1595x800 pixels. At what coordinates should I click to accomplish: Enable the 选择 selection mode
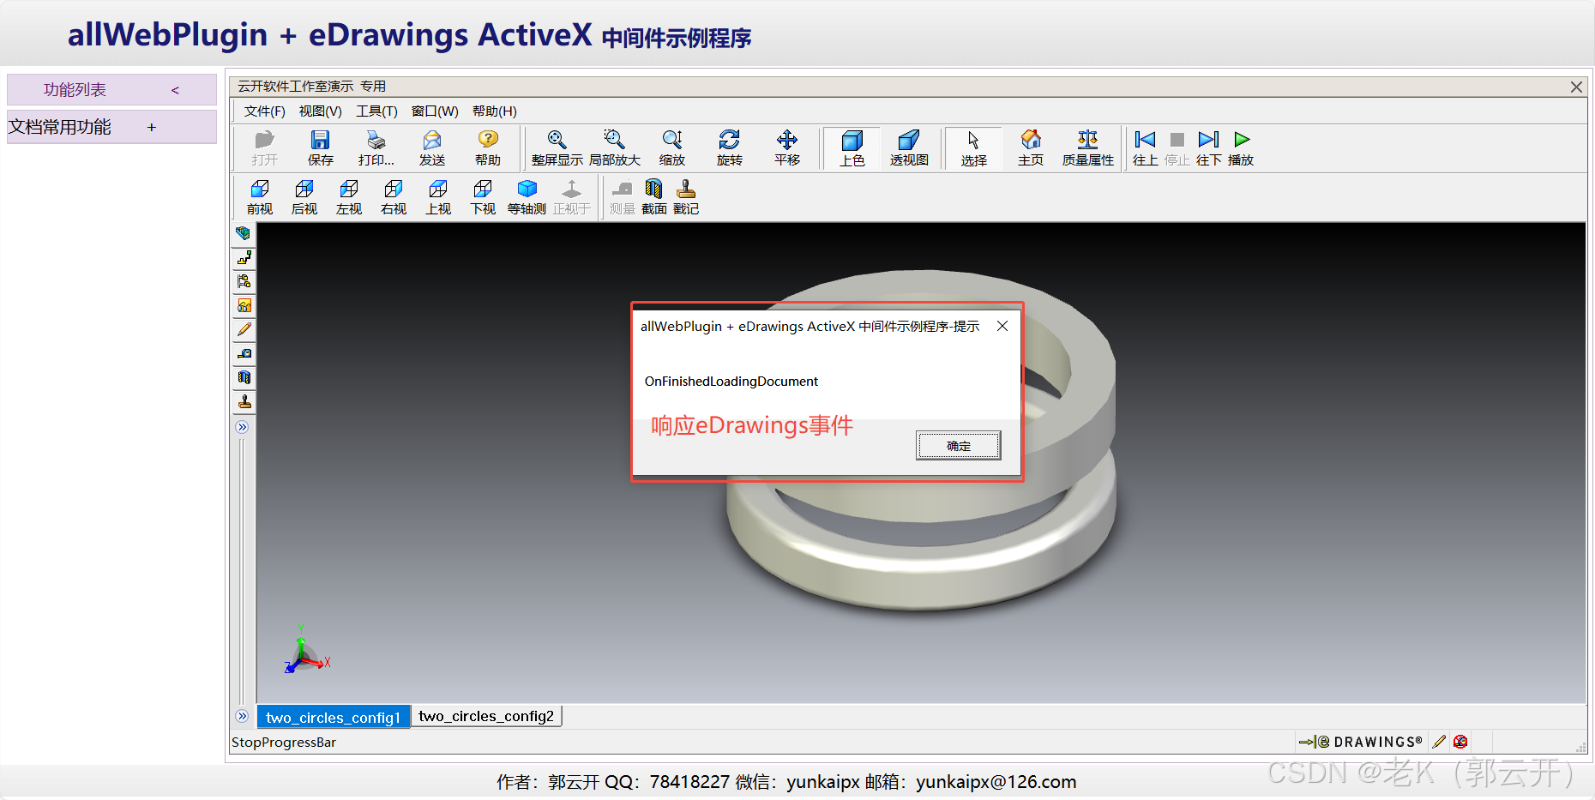coord(973,147)
